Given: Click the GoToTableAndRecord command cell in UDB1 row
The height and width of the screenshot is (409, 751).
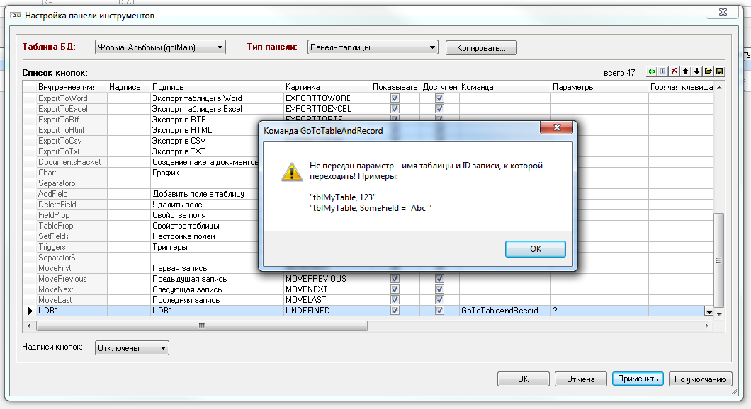Looking at the screenshot, I should point(499,311).
